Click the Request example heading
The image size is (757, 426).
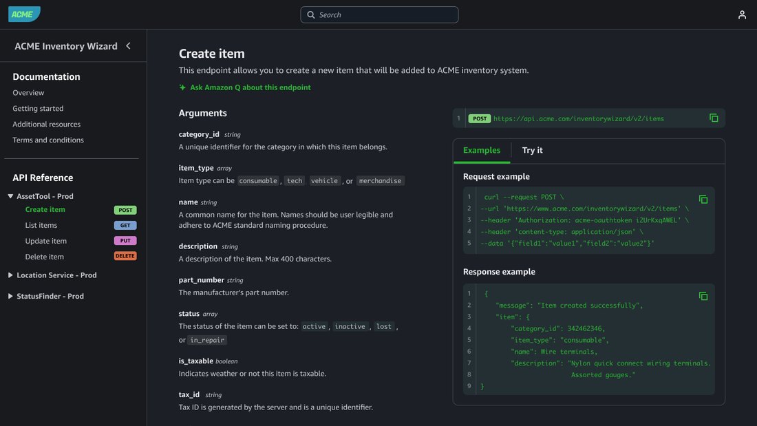pos(496,177)
